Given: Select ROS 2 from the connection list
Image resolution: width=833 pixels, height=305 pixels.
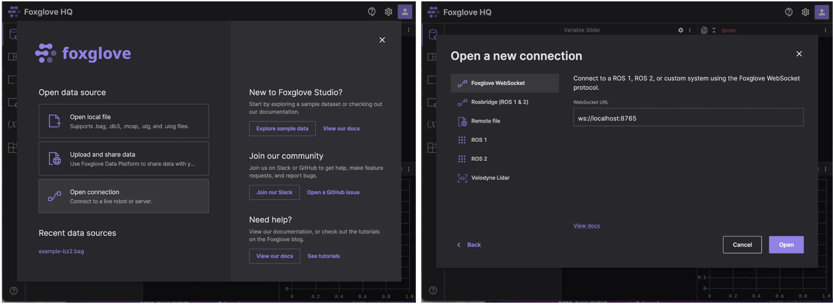Looking at the screenshot, I should [479, 159].
